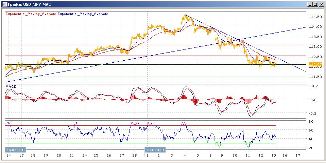Viewport: 326px width, 163px height.
Task: Click the green horizontal line at 111.50
Action: pyautogui.click(x=155, y=76)
